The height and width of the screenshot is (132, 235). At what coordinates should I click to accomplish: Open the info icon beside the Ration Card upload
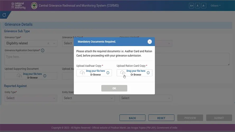point(148,73)
